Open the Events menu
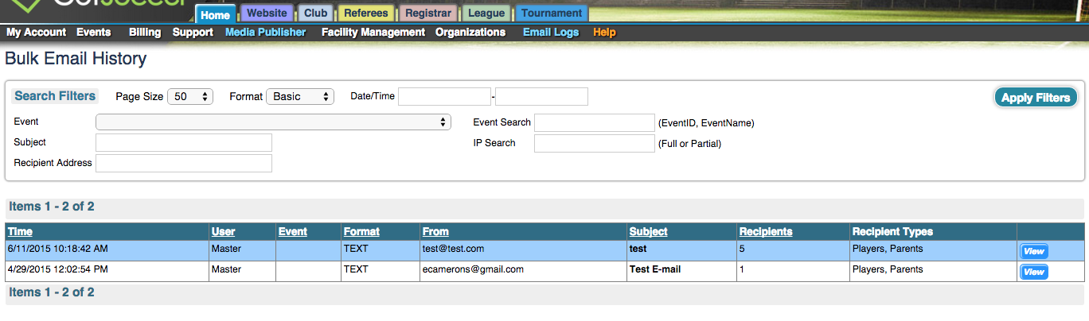Viewport: 1089px width, 321px height. [93, 33]
